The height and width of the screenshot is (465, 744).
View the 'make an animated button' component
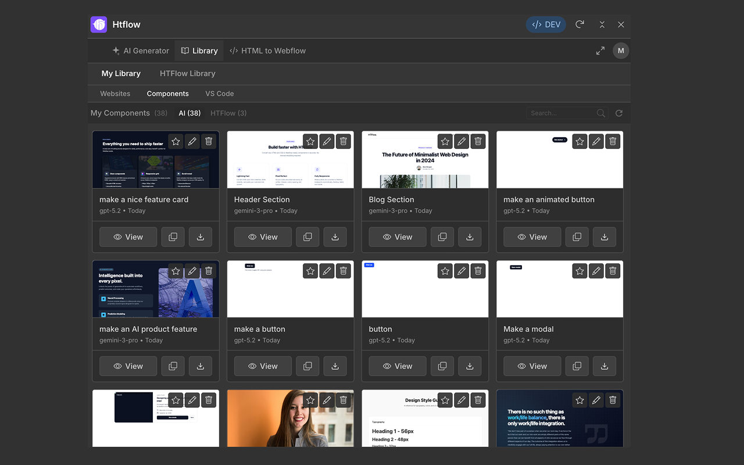533,237
